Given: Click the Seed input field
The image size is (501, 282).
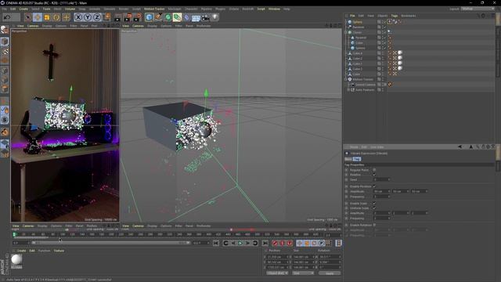Looking at the screenshot, I should [381, 179].
